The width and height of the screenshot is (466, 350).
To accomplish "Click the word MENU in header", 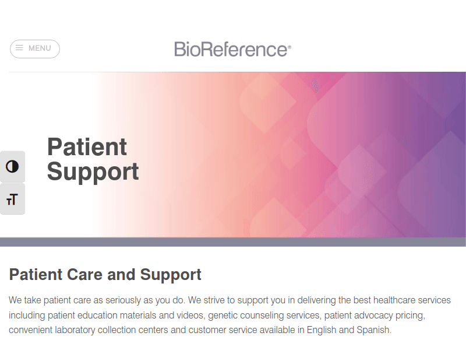I will 40,48.
